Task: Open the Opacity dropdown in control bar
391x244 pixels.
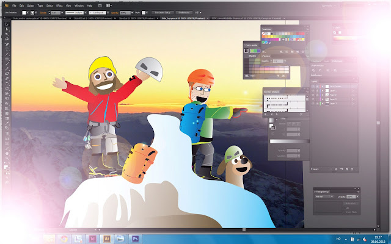Action: coord(133,13)
